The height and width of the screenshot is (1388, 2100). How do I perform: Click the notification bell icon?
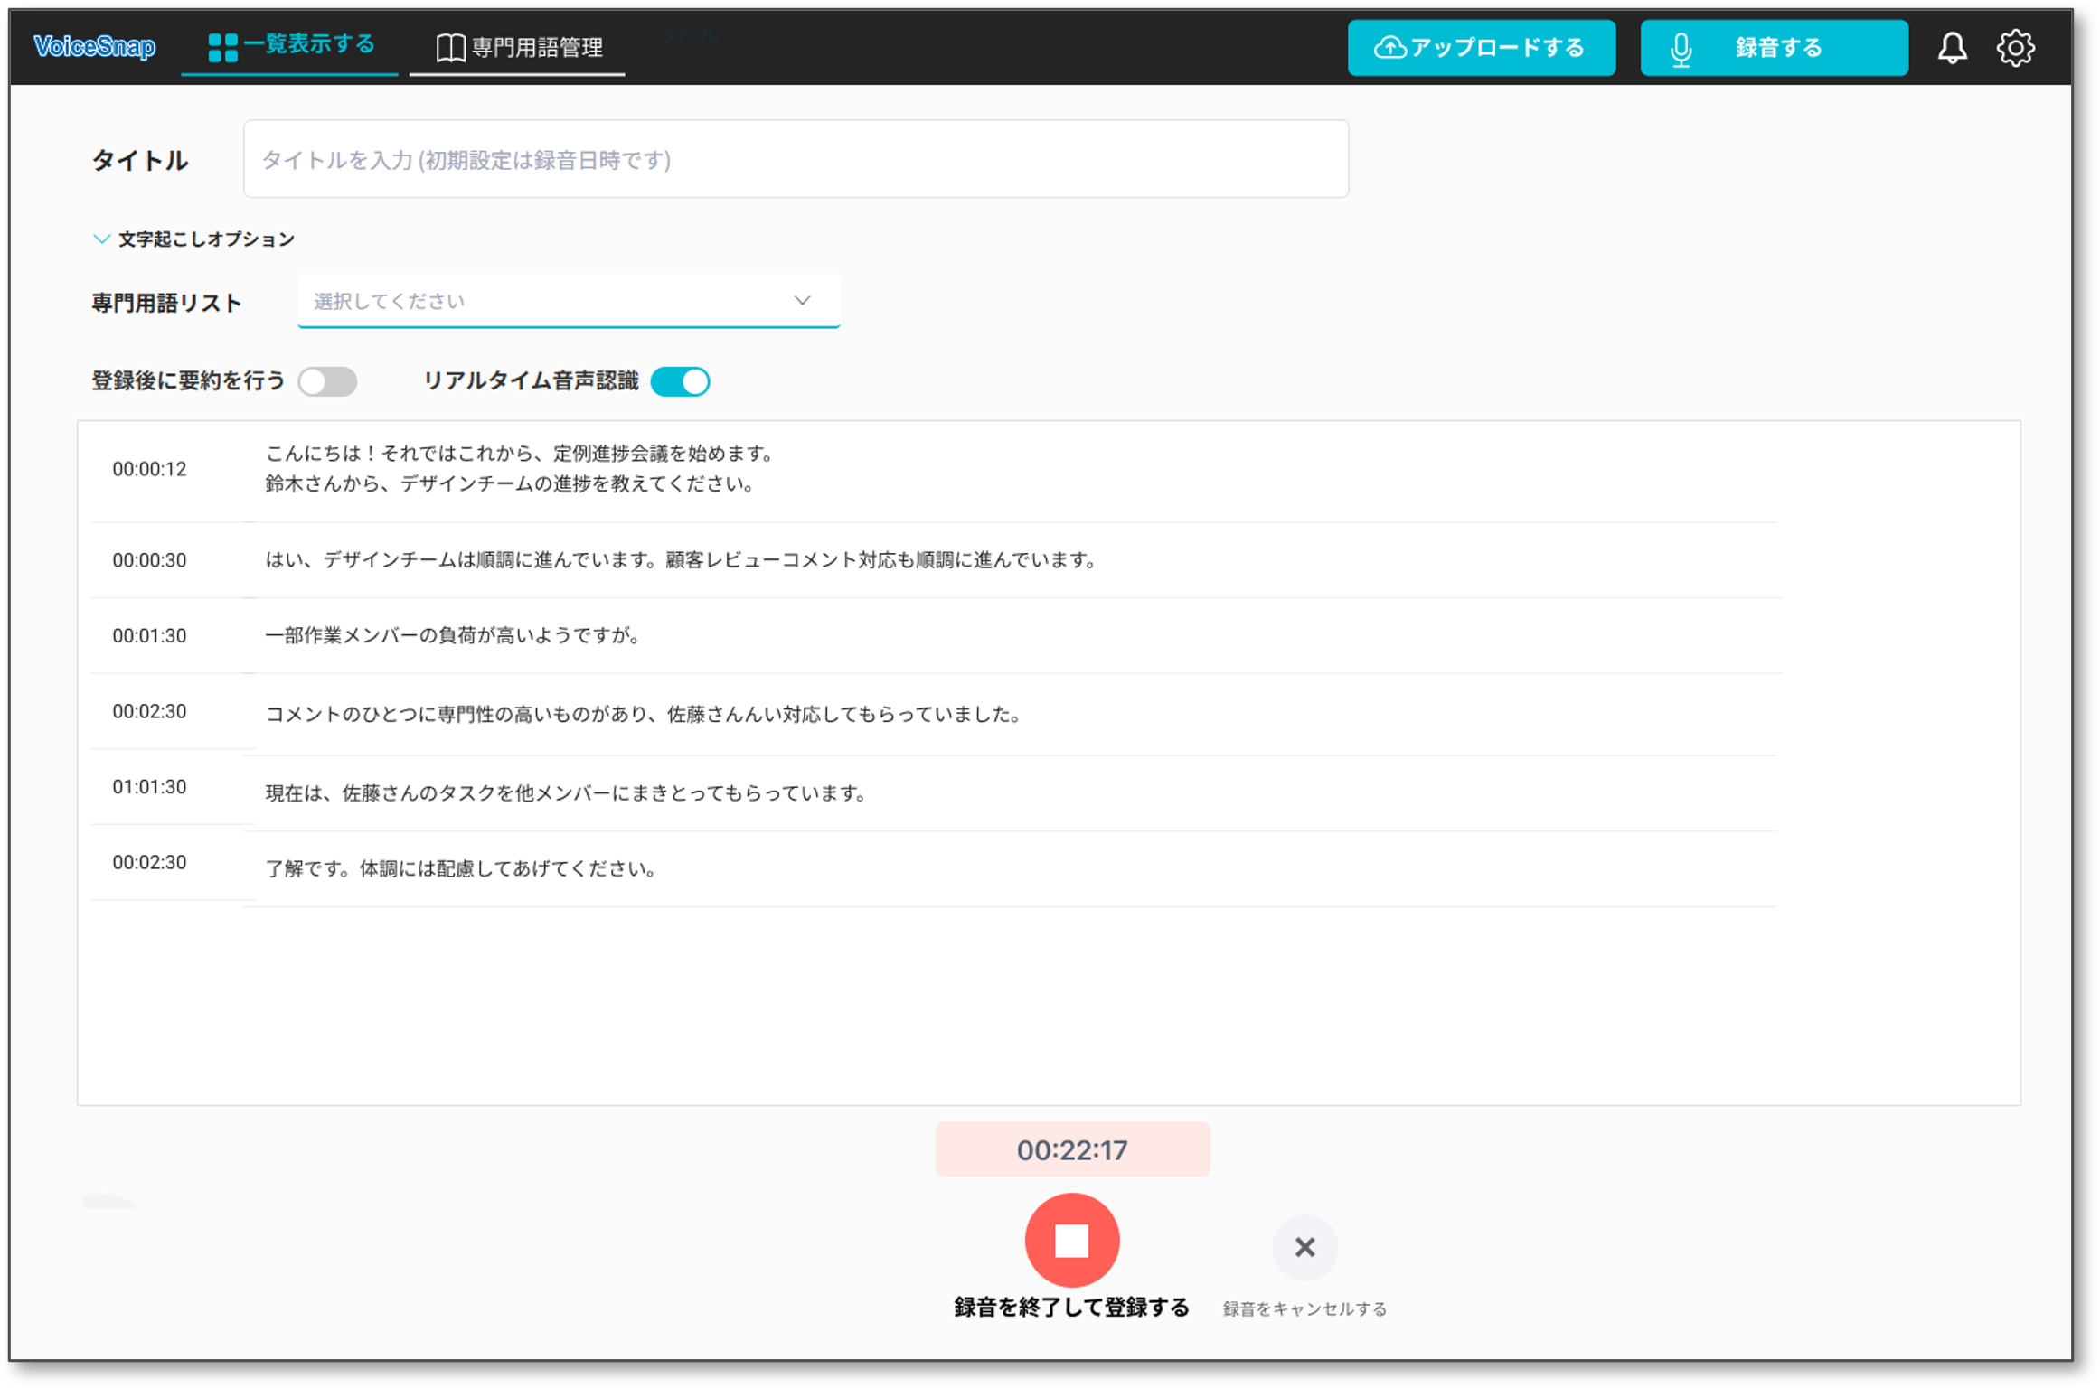1952,48
